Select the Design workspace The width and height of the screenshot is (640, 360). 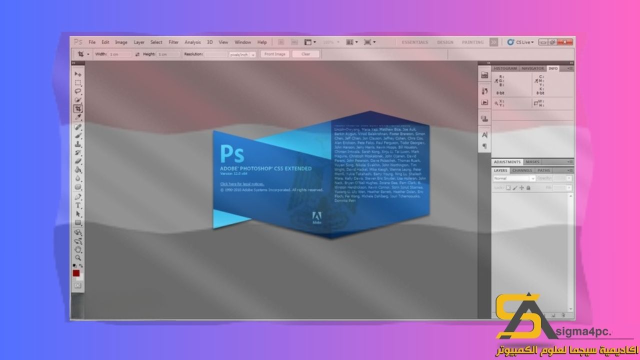(445, 42)
